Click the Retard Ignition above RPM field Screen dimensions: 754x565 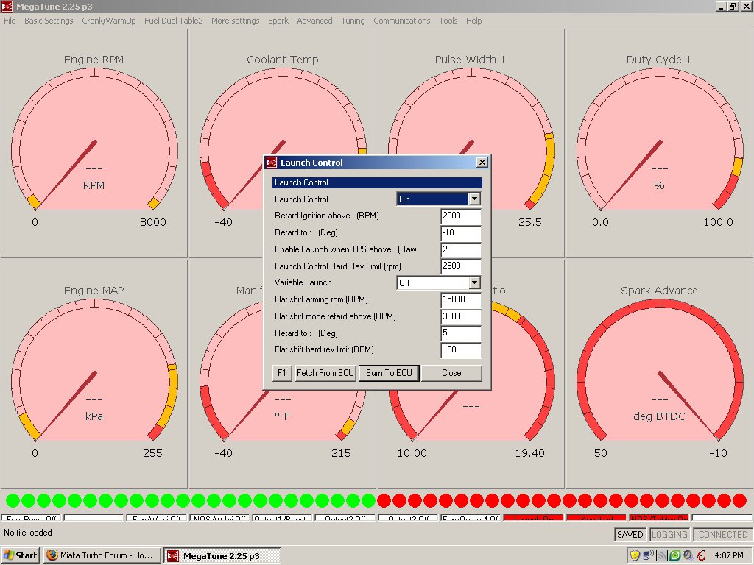coord(460,216)
